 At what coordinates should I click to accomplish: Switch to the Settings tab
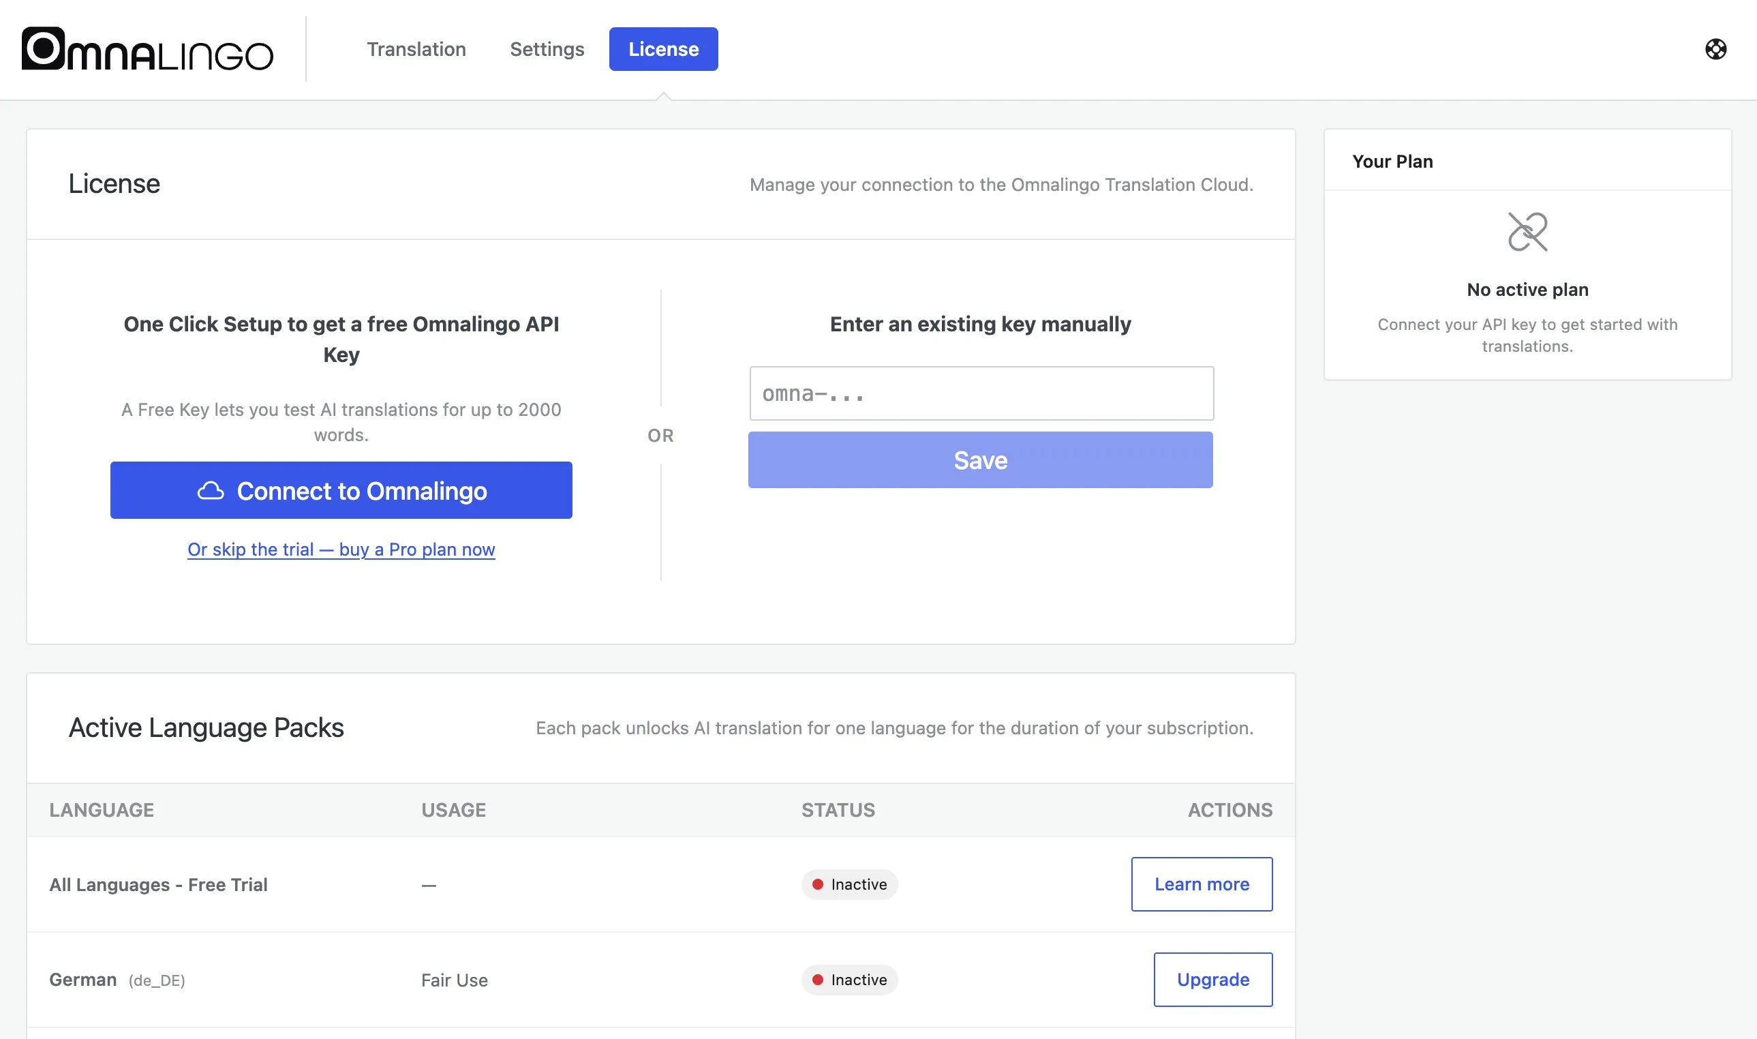coord(547,49)
